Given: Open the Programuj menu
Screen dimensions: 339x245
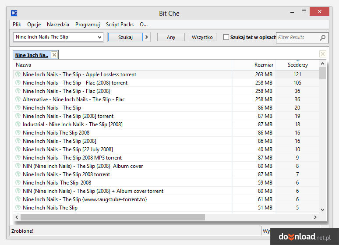Looking at the screenshot, I should point(88,25).
